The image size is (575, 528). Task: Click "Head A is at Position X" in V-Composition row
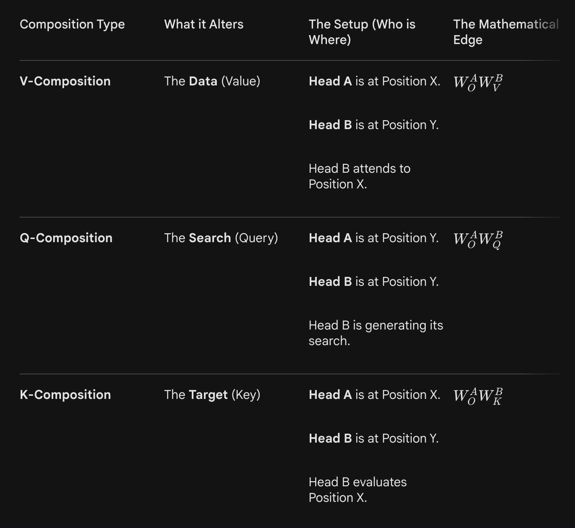coord(374,81)
